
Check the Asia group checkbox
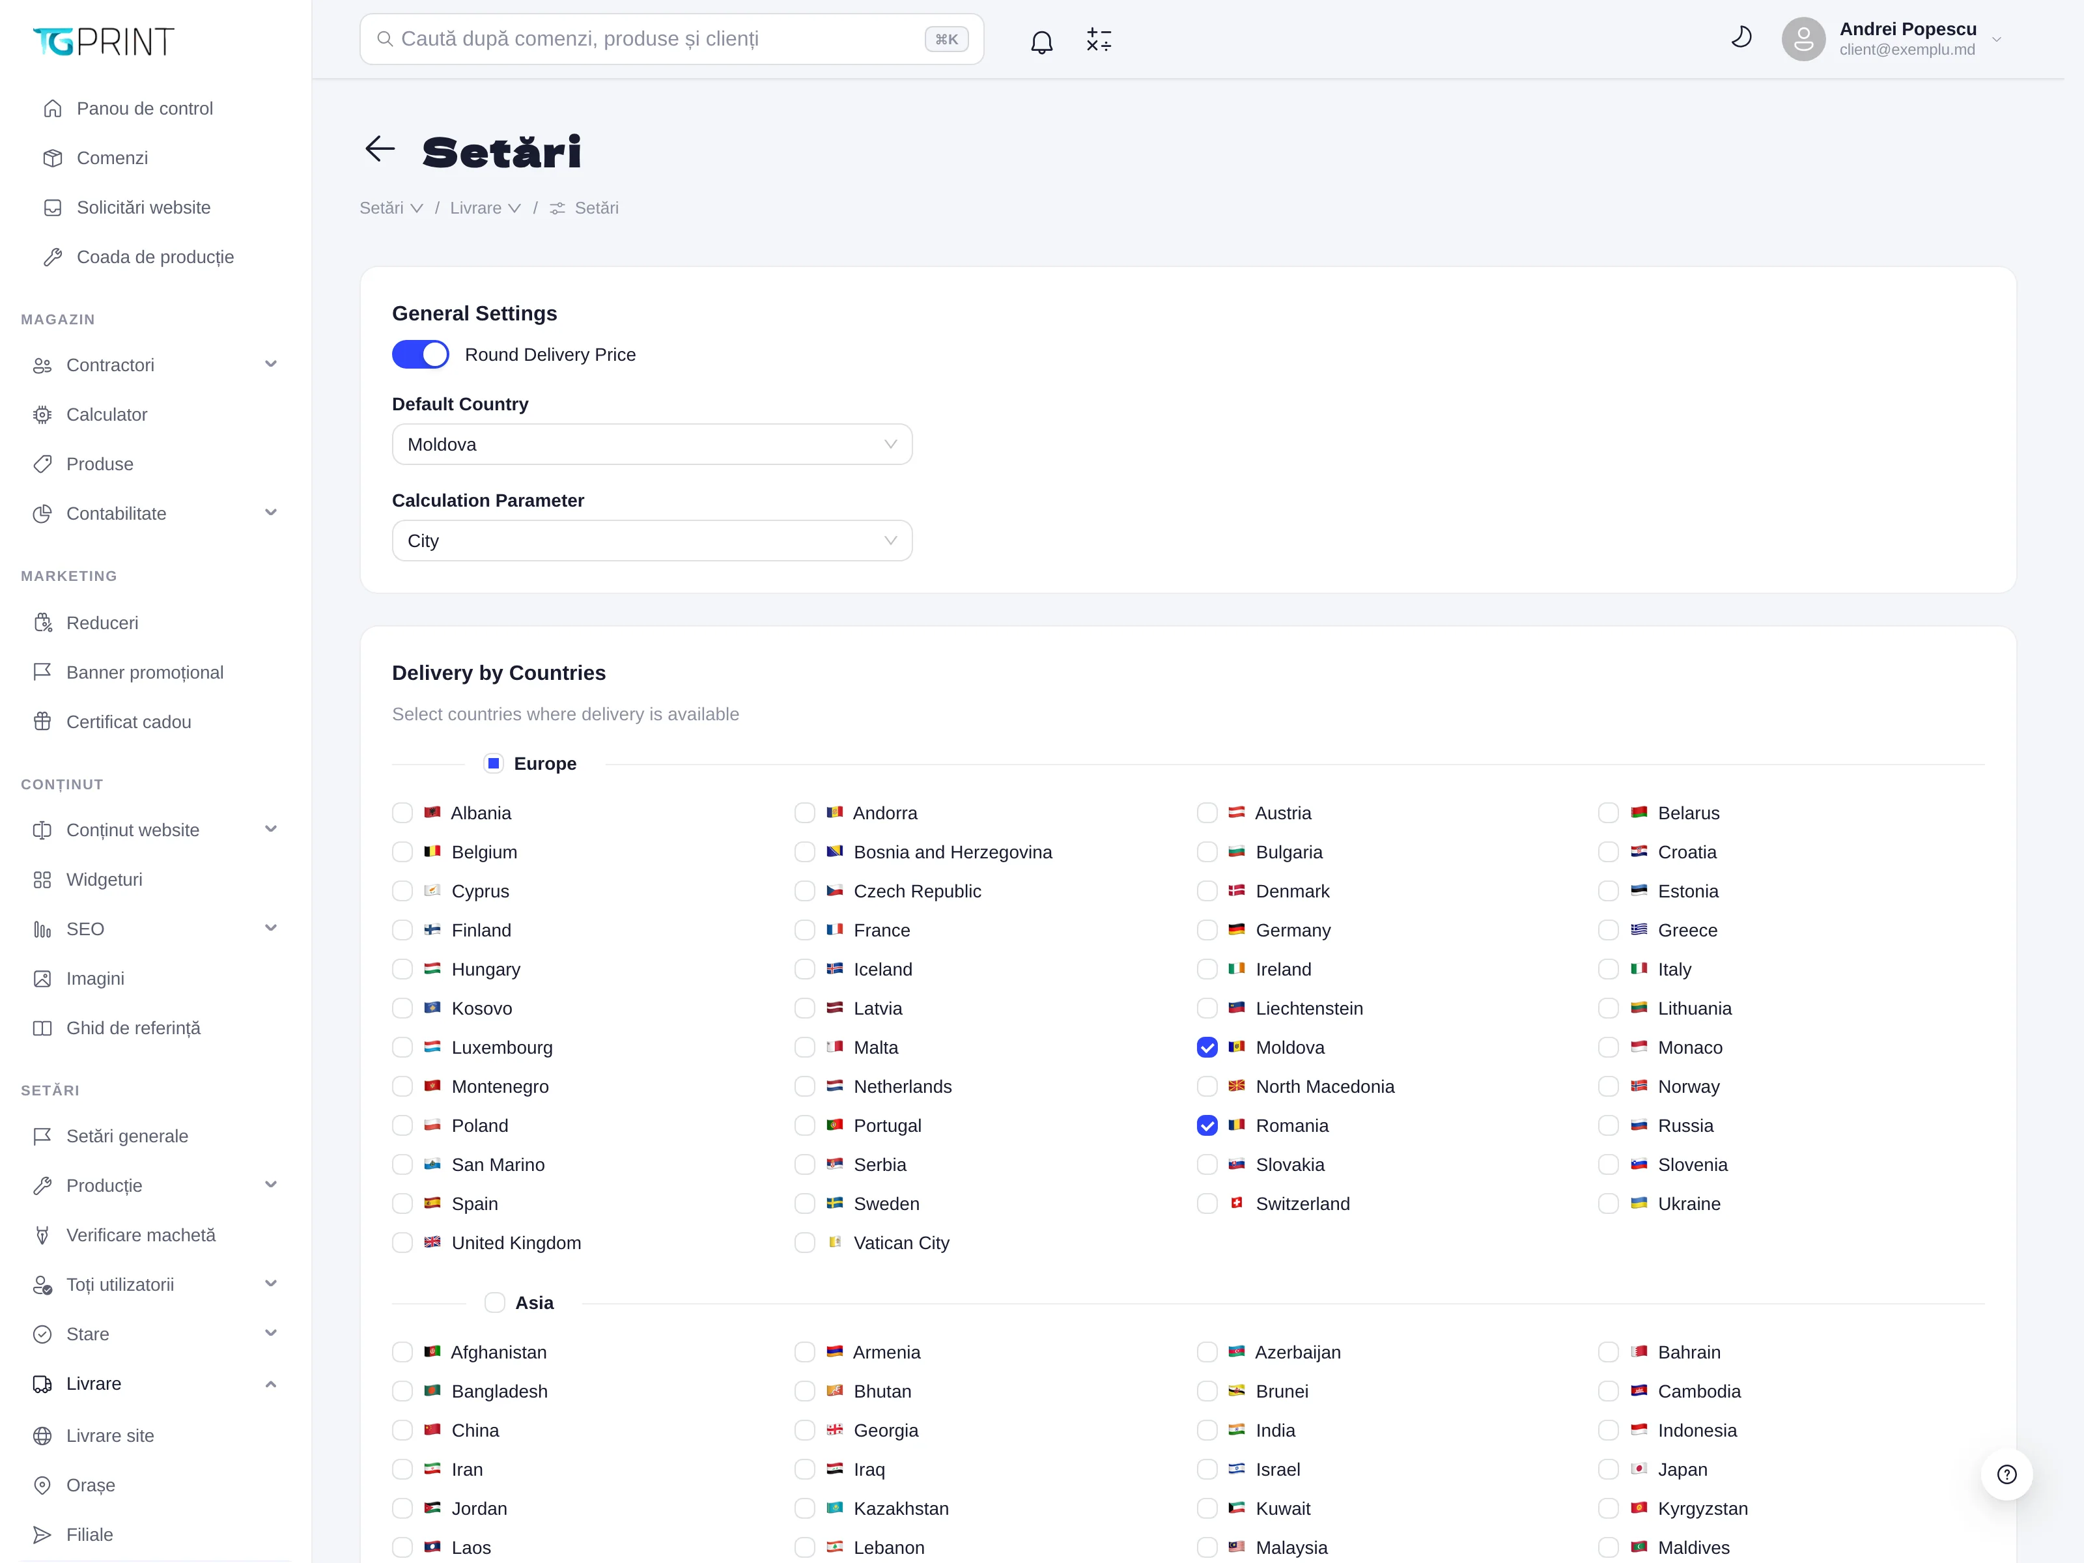click(494, 1303)
